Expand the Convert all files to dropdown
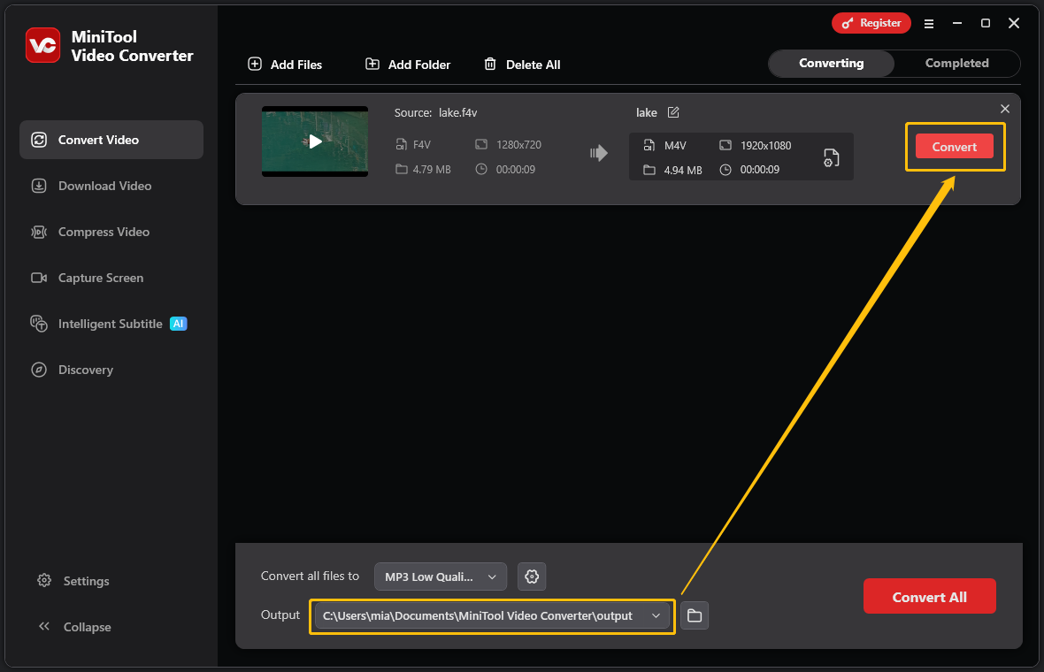1044x672 pixels. click(440, 576)
